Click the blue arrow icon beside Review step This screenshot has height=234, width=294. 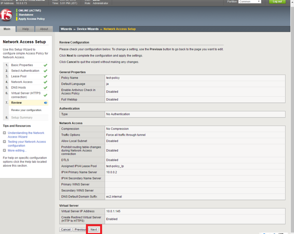tap(46, 102)
